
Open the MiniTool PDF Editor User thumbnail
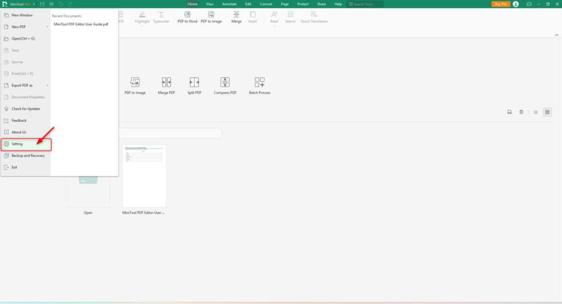coord(144,176)
